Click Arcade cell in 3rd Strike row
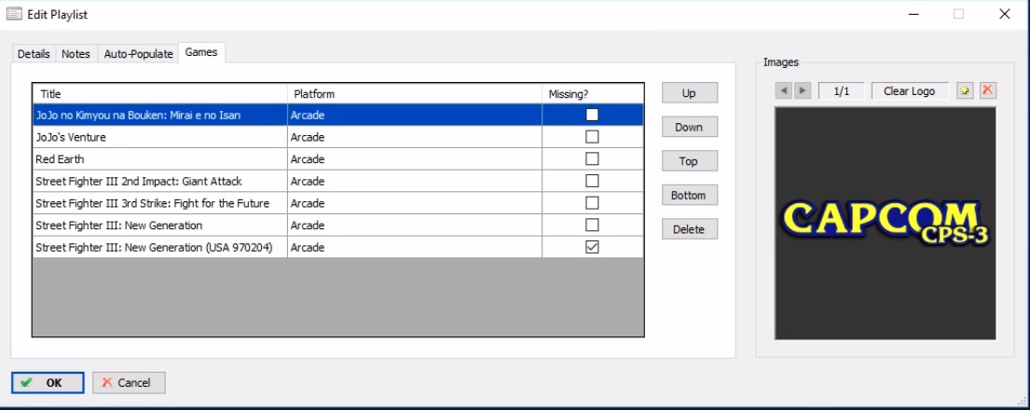This screenshot has width=1030, height=410. tap(415, 203)
